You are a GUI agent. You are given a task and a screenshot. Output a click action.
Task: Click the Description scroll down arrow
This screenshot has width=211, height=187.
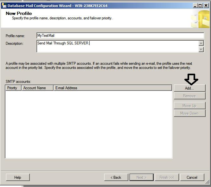coord(201,49)
